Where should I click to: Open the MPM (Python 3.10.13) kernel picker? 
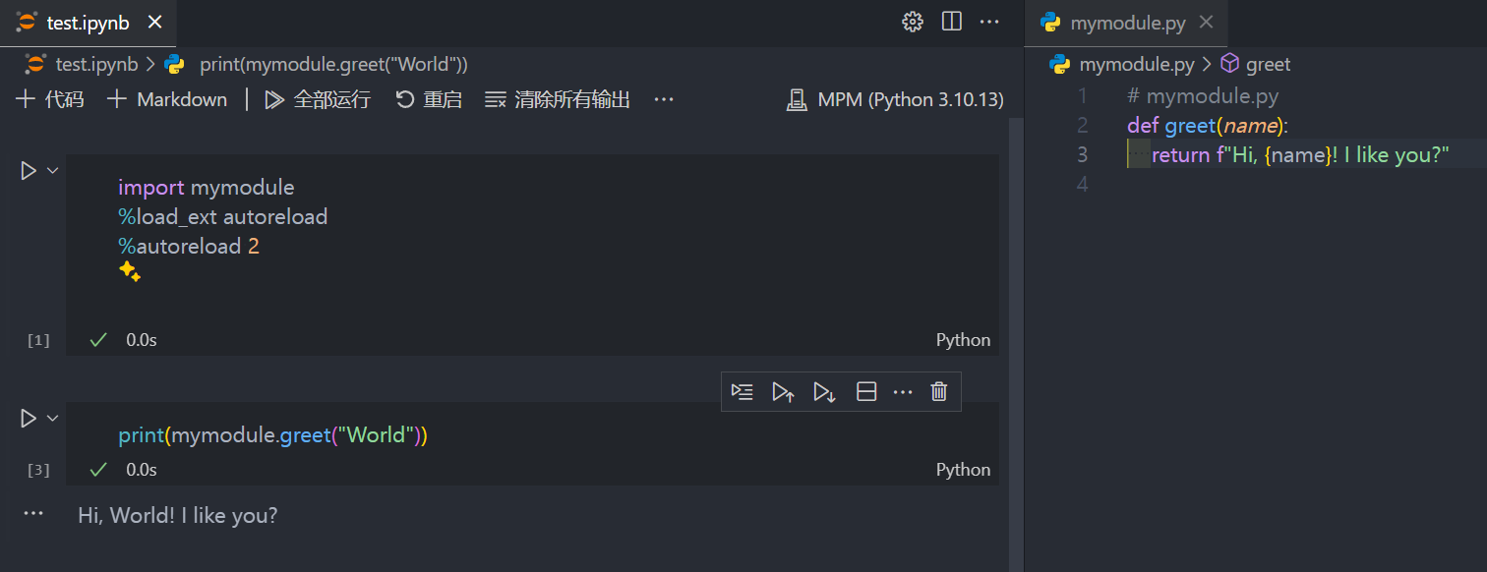pos(895,98)
